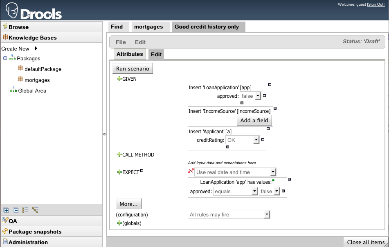Select the mortgages package in the tree

(x=37, y=80)
